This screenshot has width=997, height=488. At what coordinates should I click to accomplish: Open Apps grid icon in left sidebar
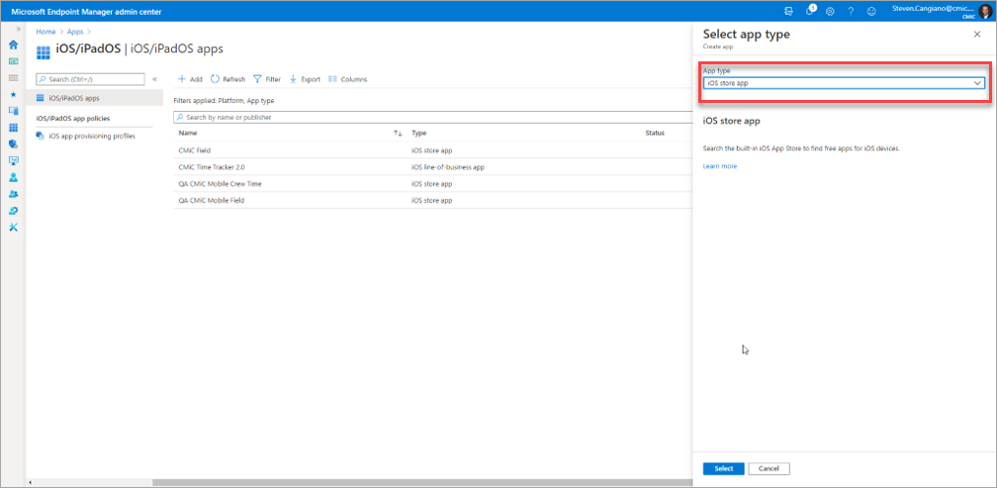[x=13, y=128]
